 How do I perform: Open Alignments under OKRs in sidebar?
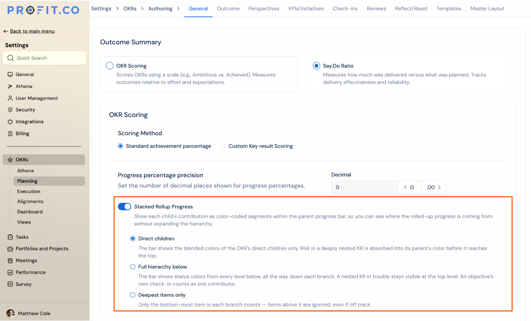[x=30, y=202]
